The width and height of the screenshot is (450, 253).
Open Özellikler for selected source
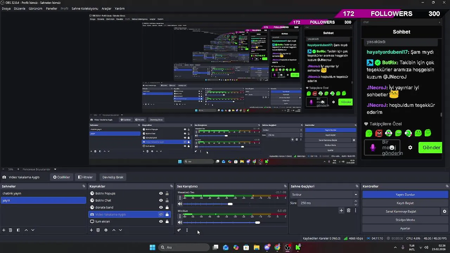click(x=62, y=177)
